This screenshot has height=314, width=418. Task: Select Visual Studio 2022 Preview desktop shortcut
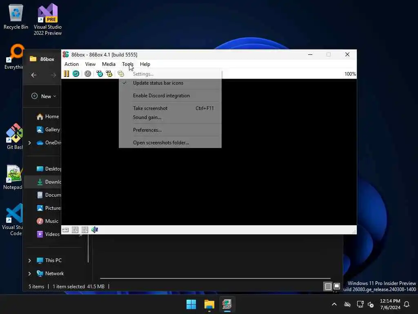(x=48, y=19)
